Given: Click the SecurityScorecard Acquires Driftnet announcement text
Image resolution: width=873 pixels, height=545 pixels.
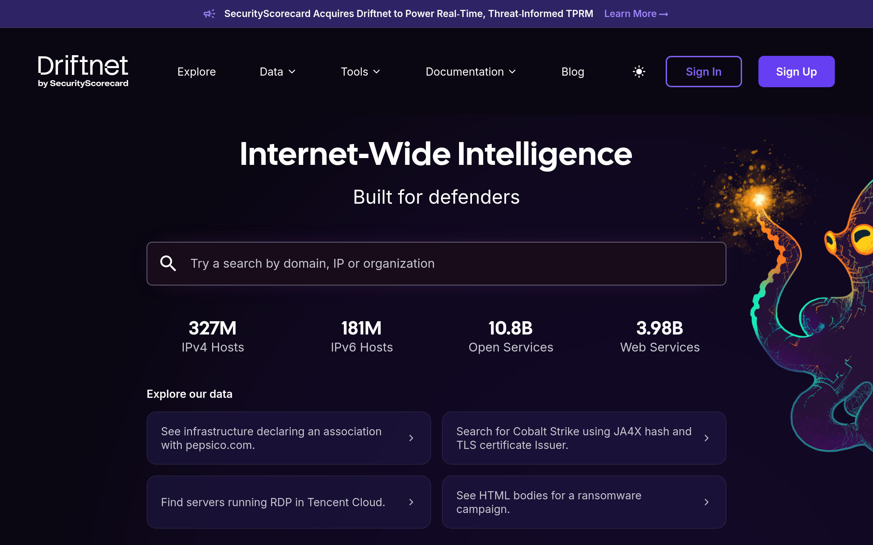Looking at the screenshot, I should (x=409, y=14).
